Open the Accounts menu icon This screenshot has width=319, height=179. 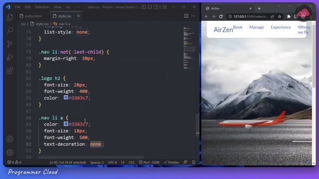[10, 139]
